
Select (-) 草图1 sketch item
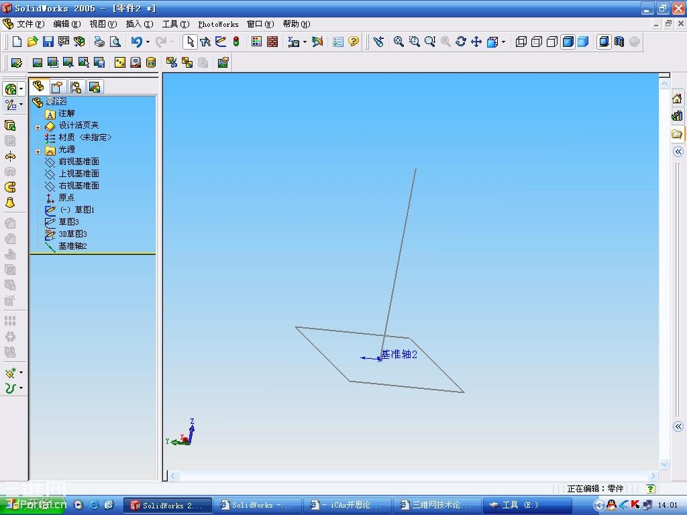[x=77, y=210]
